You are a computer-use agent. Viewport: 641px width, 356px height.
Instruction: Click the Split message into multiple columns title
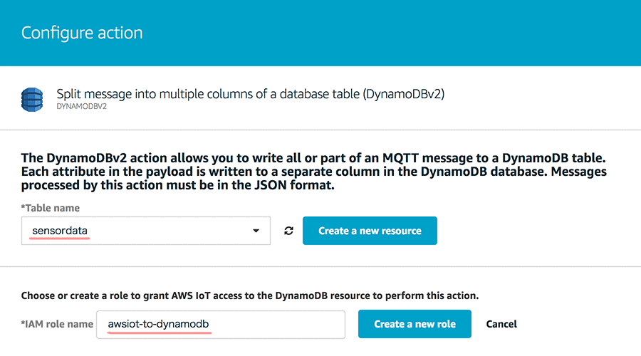pos(250,94)
